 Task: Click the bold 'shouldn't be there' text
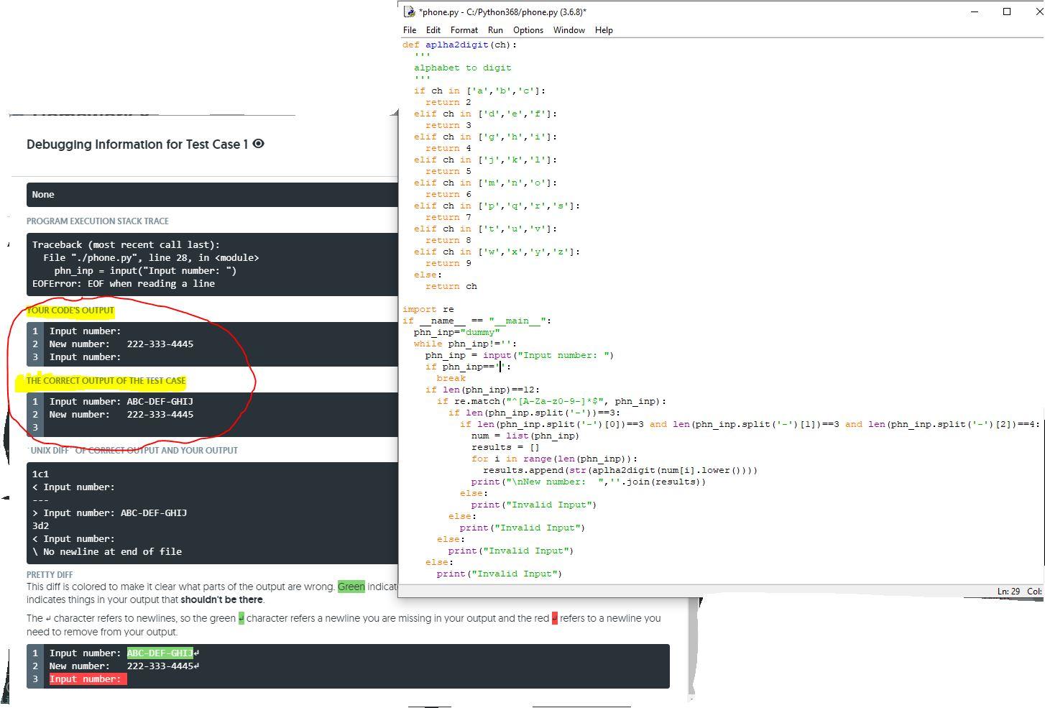coord(222,599)
